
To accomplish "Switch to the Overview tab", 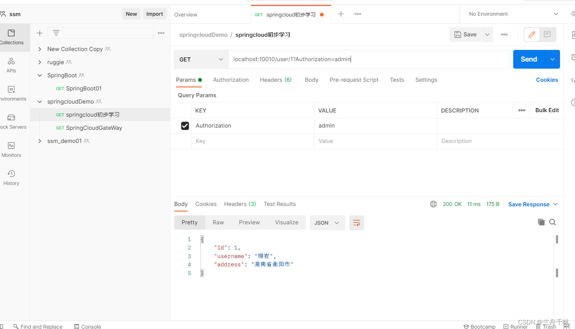I will coord(186,15).
